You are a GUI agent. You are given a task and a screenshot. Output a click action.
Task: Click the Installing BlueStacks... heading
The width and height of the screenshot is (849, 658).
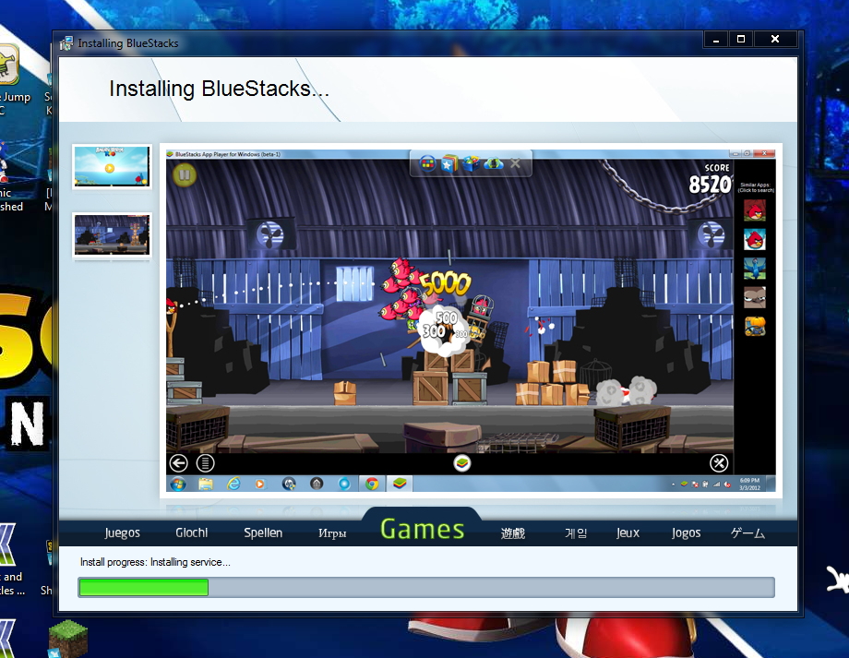tap(219, 89)
